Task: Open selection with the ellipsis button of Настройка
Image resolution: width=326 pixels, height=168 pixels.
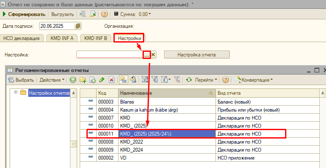Action: click(147, 55)
